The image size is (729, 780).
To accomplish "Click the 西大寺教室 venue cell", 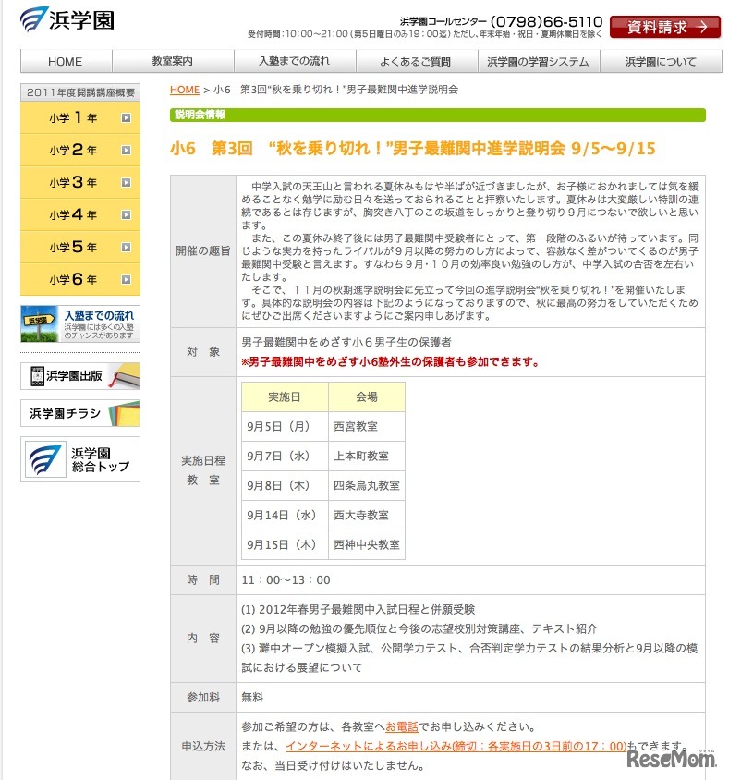I will click(367, 515).
